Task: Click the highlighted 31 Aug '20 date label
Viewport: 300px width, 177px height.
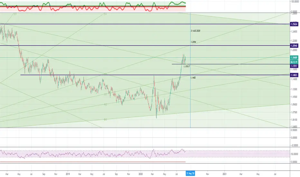Action: click(x=190, y=173)
